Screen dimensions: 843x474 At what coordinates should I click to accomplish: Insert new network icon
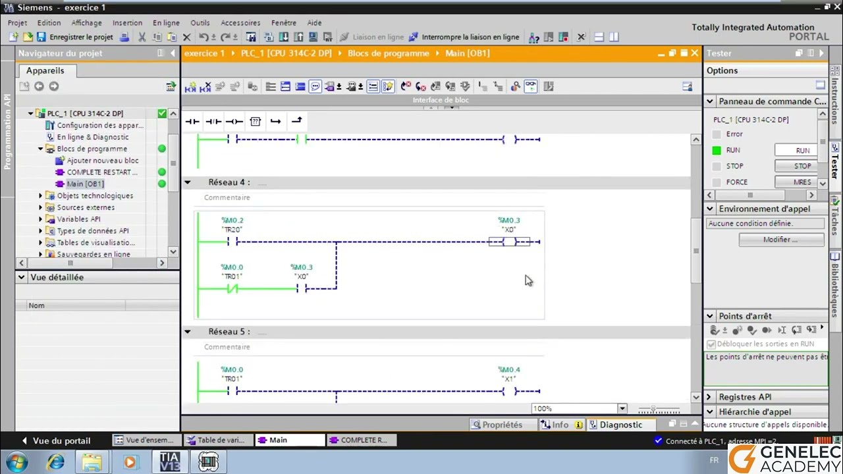click(x=190, y=86)
